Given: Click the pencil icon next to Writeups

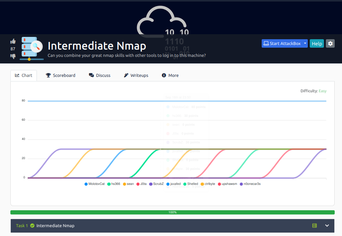Looking at the screenshot, I should (126, 75).
